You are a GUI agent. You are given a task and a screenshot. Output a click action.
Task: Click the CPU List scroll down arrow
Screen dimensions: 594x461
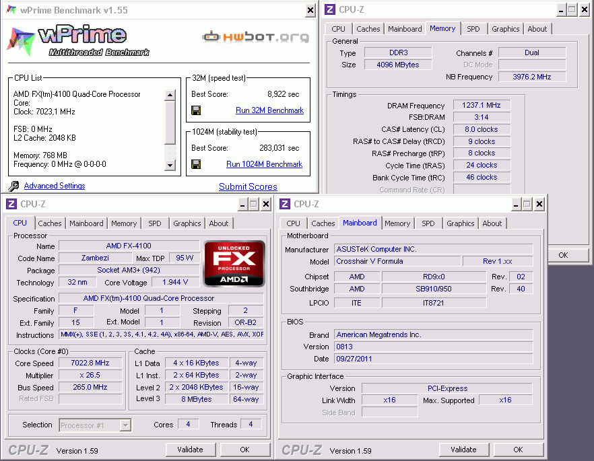[x=170, y=165]
